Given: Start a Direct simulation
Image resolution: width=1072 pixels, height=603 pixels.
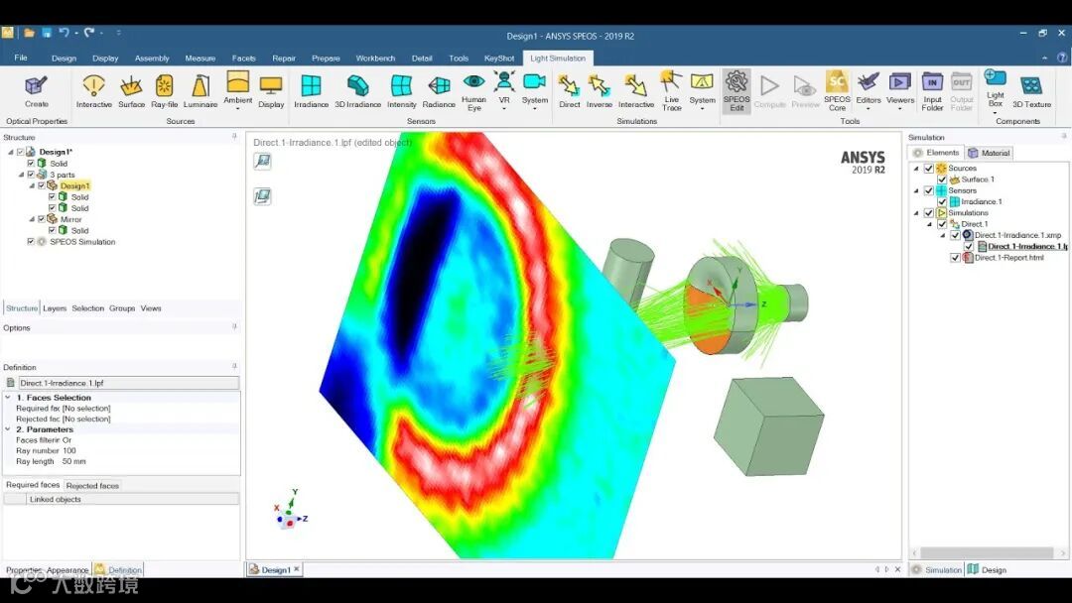Looking at the screenshot, I should [x=569, y=91].
